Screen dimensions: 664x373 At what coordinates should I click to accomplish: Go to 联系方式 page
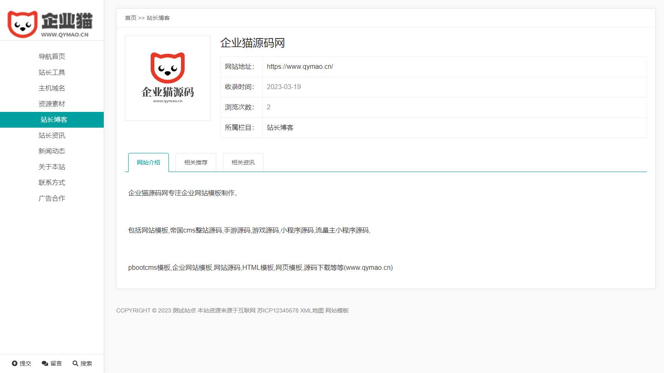pyautogui.click(x=52, y=183)
